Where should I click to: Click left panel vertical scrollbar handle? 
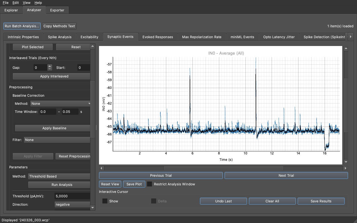point(93,109)
